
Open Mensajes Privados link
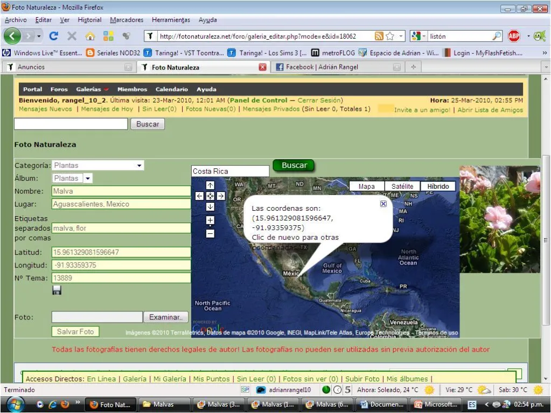[271, 109]
